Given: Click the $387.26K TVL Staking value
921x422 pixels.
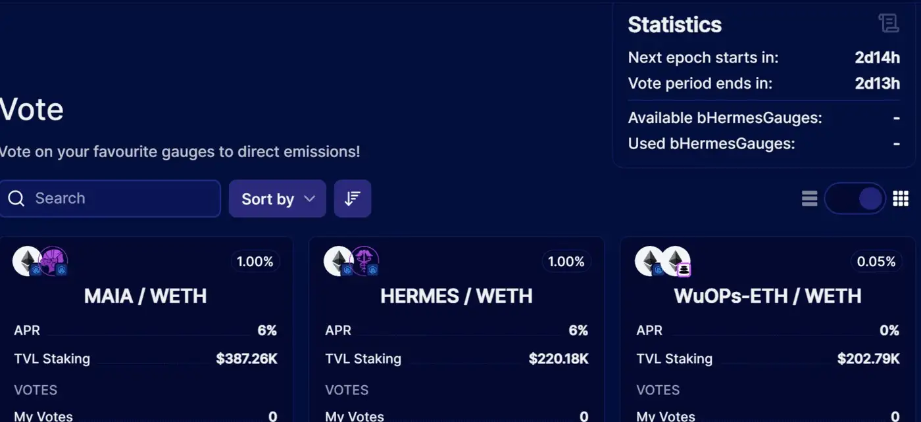Looking at the screenshot, I should (x=247, y=359).
